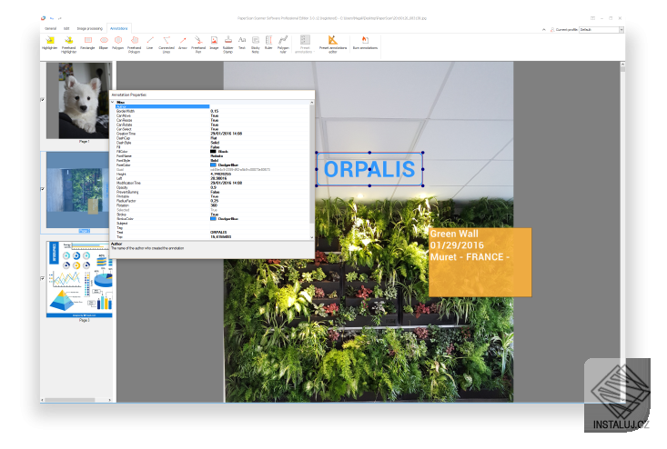Viewport: 667px width, 449px height.
Task: Choose the Ellipse annotation tool
Action: pyautogui.click(x=104, y=43)
